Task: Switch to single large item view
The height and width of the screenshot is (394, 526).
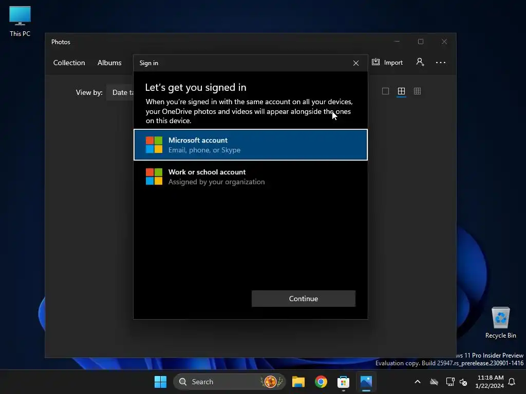Action: tap(385, 91)
